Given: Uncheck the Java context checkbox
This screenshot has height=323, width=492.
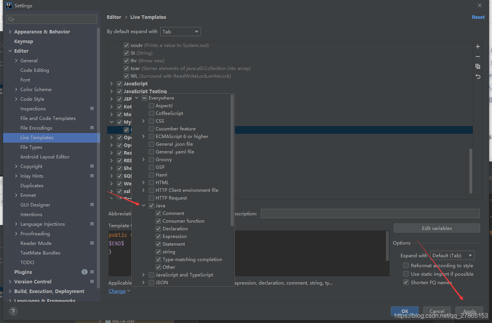Looking at the screenshot, I should click(151, 206).
